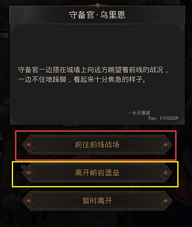Choose the 前往前线战场 option
Screen dimensions: 192x227
coord(97,144)
